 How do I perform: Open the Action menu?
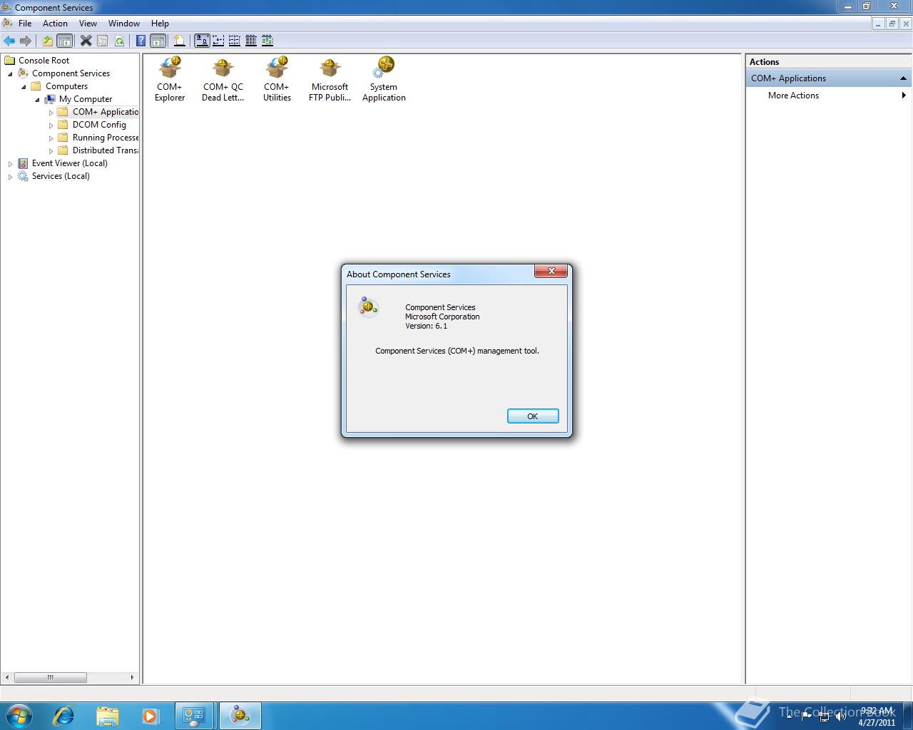pos(55,23)
